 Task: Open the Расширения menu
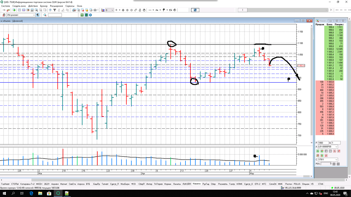pyautogui.click(x=56, y=6)
